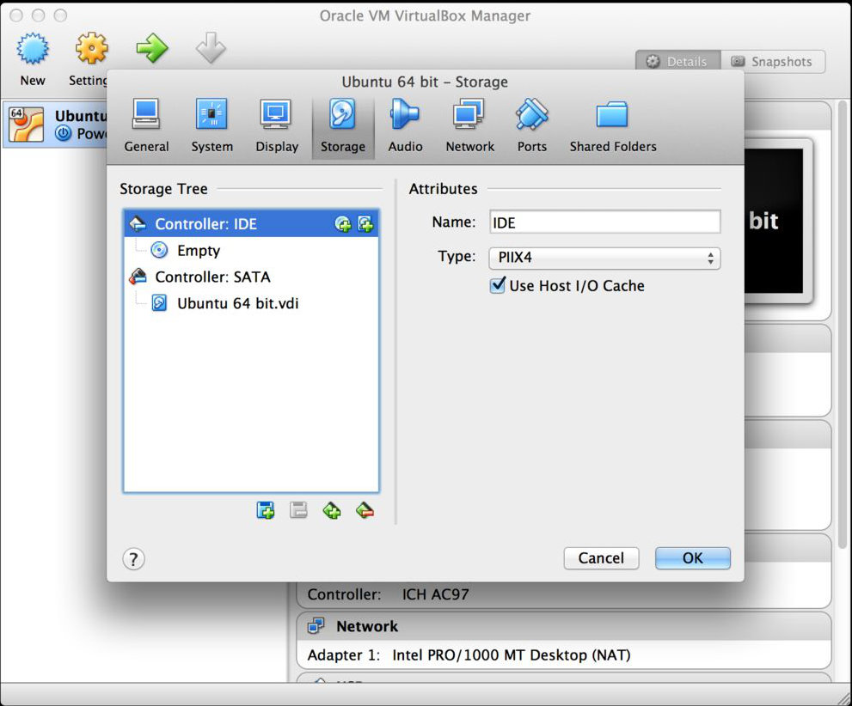Toggle Use Host I/O Cache checkbox

(x=497, y=285)
